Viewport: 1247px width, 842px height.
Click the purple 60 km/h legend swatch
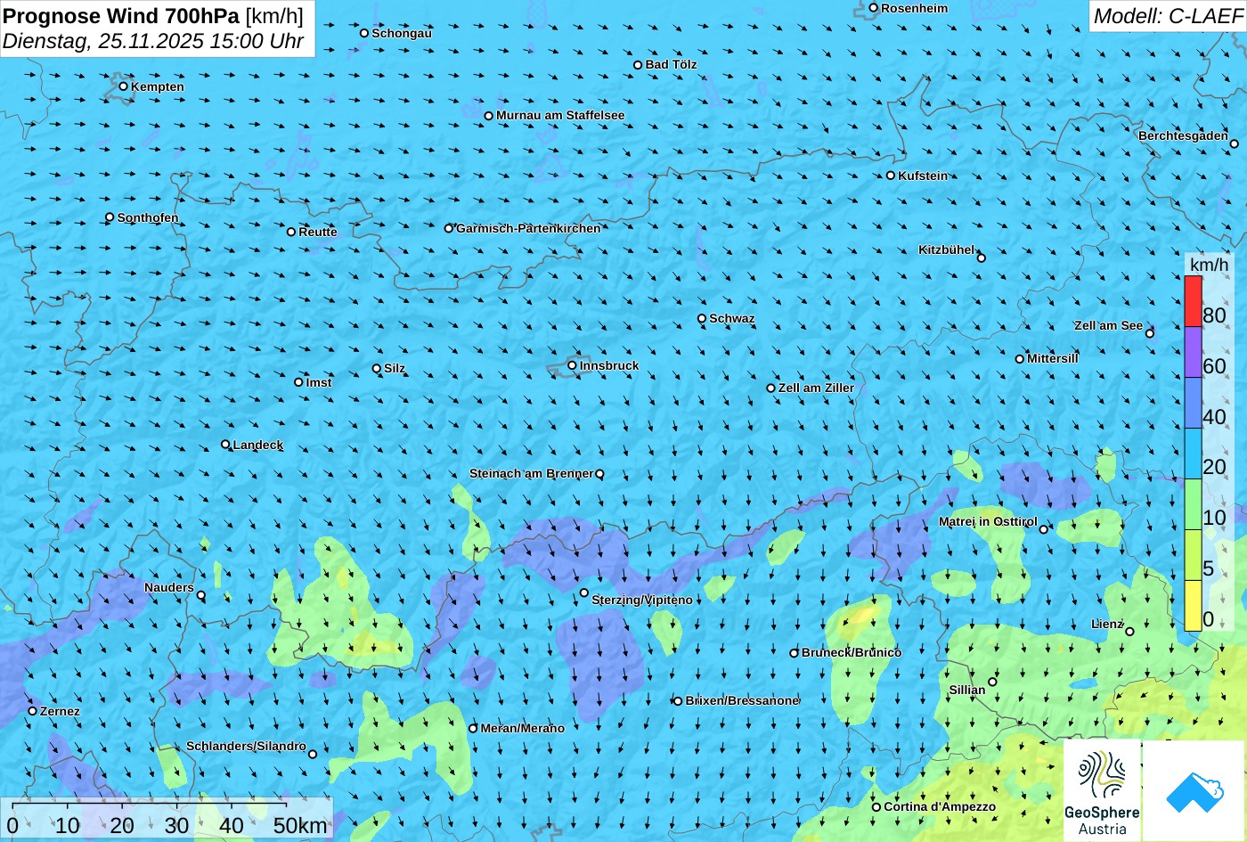point(1193,353)
